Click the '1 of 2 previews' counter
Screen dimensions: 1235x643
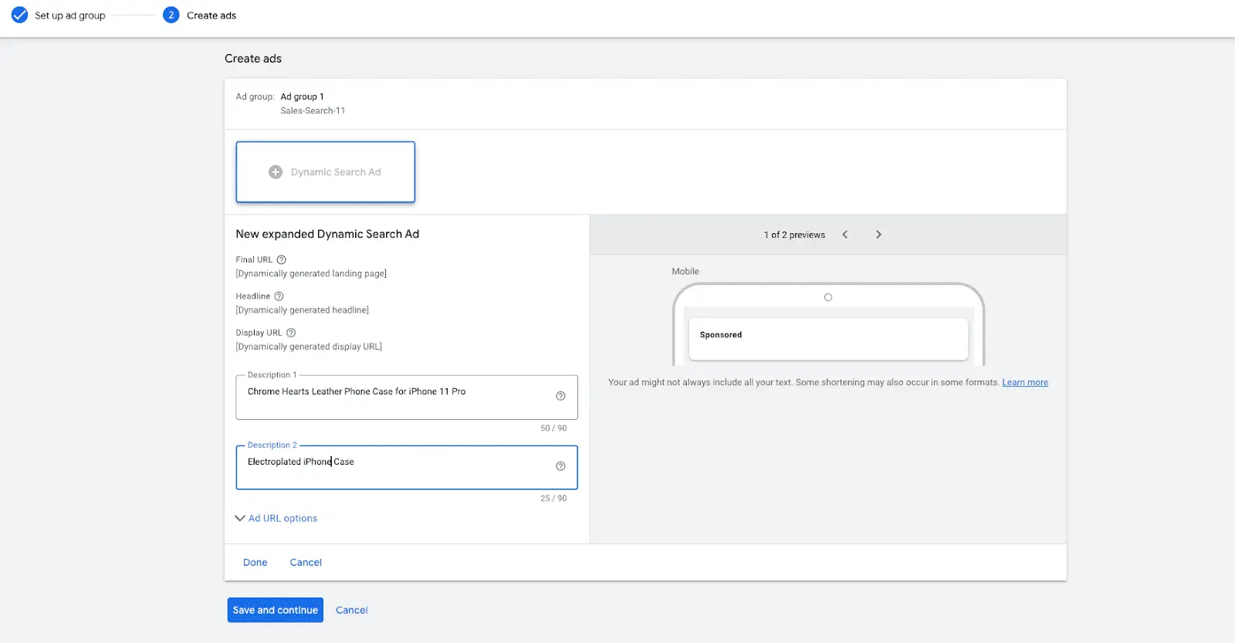[794, 235]
